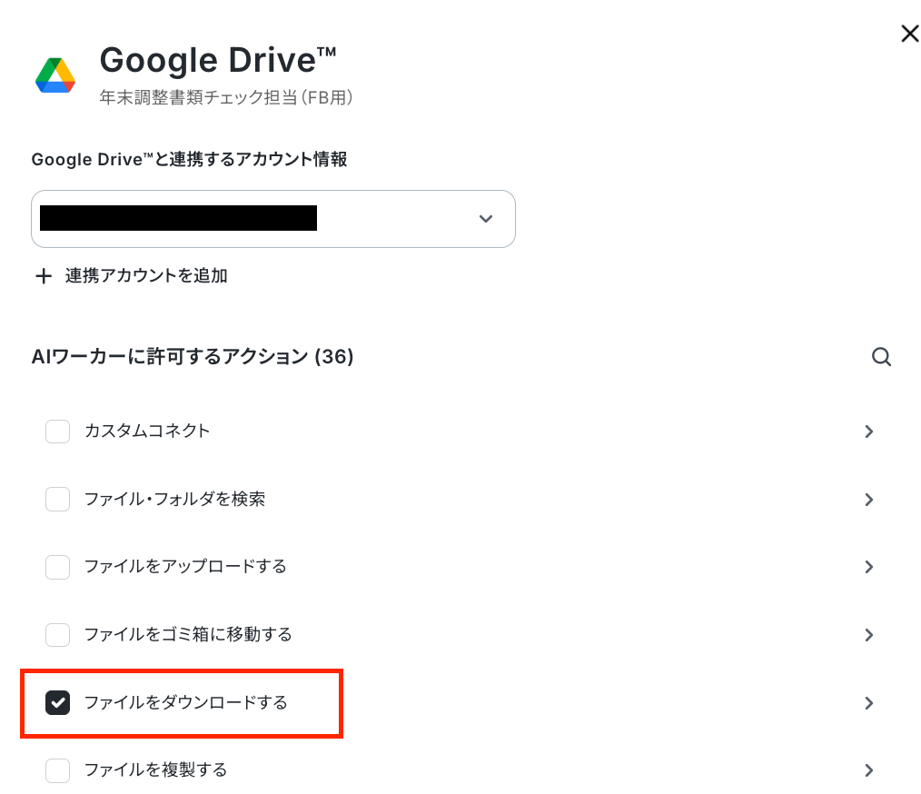
Task: Click the dropdown arrow in account field
Action: [x=486, y=218]
